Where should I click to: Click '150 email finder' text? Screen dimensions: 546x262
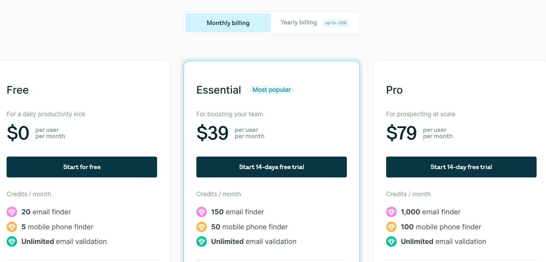click(x=237, y=212)
